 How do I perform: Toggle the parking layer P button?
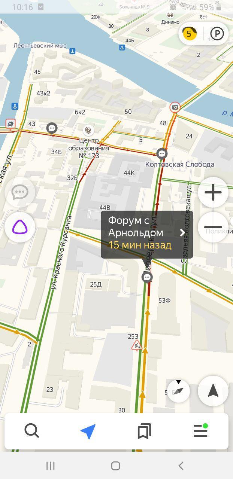[x=217, y=34]
